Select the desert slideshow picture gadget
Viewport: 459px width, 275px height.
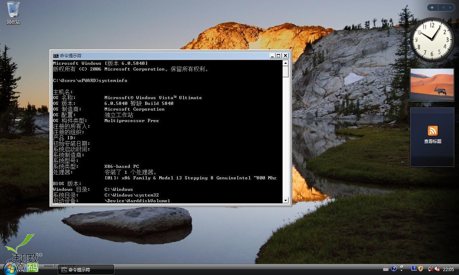pyautogui.click(x=432, y=85)
